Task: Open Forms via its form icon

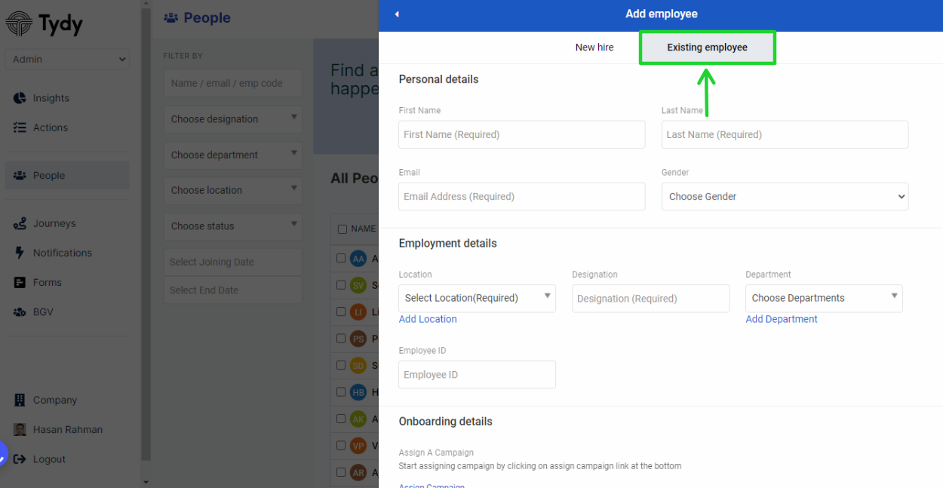Action: tap(20, 282)
